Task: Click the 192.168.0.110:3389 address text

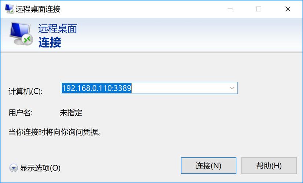Action: [97, 88]
